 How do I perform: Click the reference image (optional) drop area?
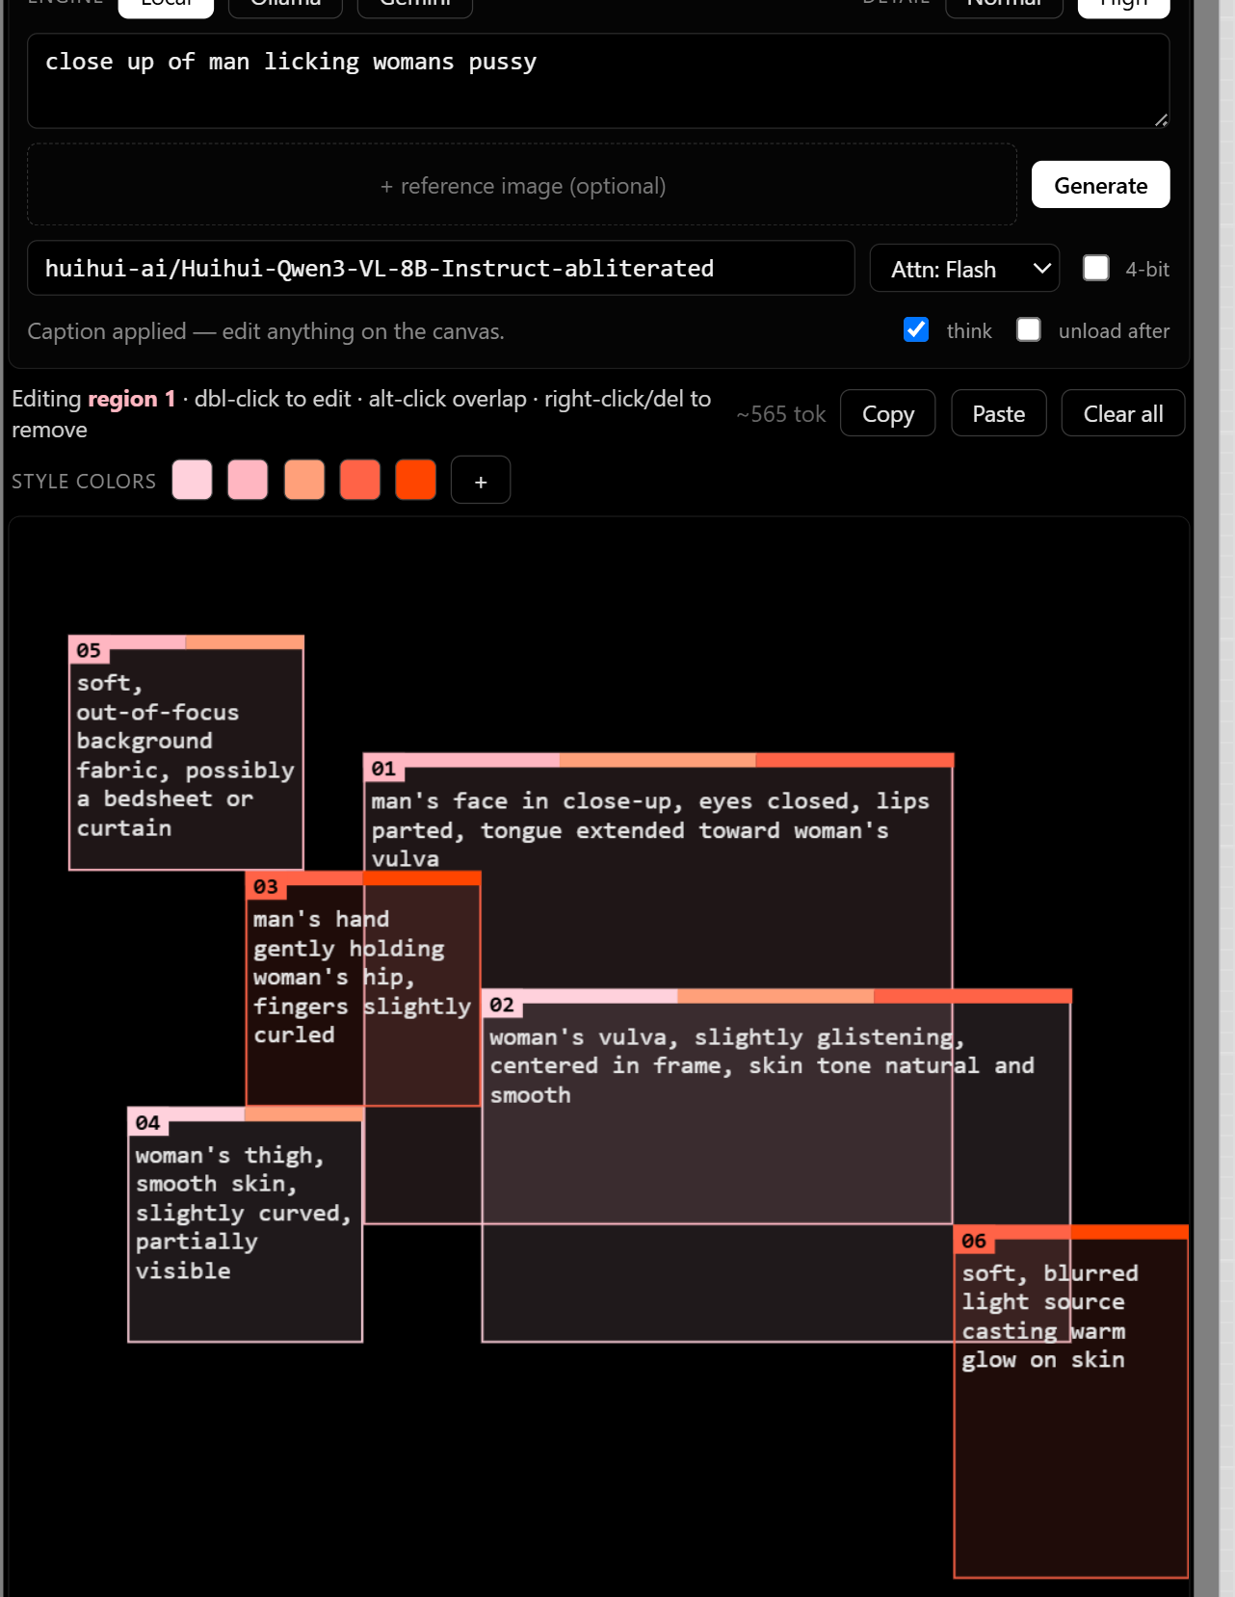pyautogui.click(x=522, y=185)
